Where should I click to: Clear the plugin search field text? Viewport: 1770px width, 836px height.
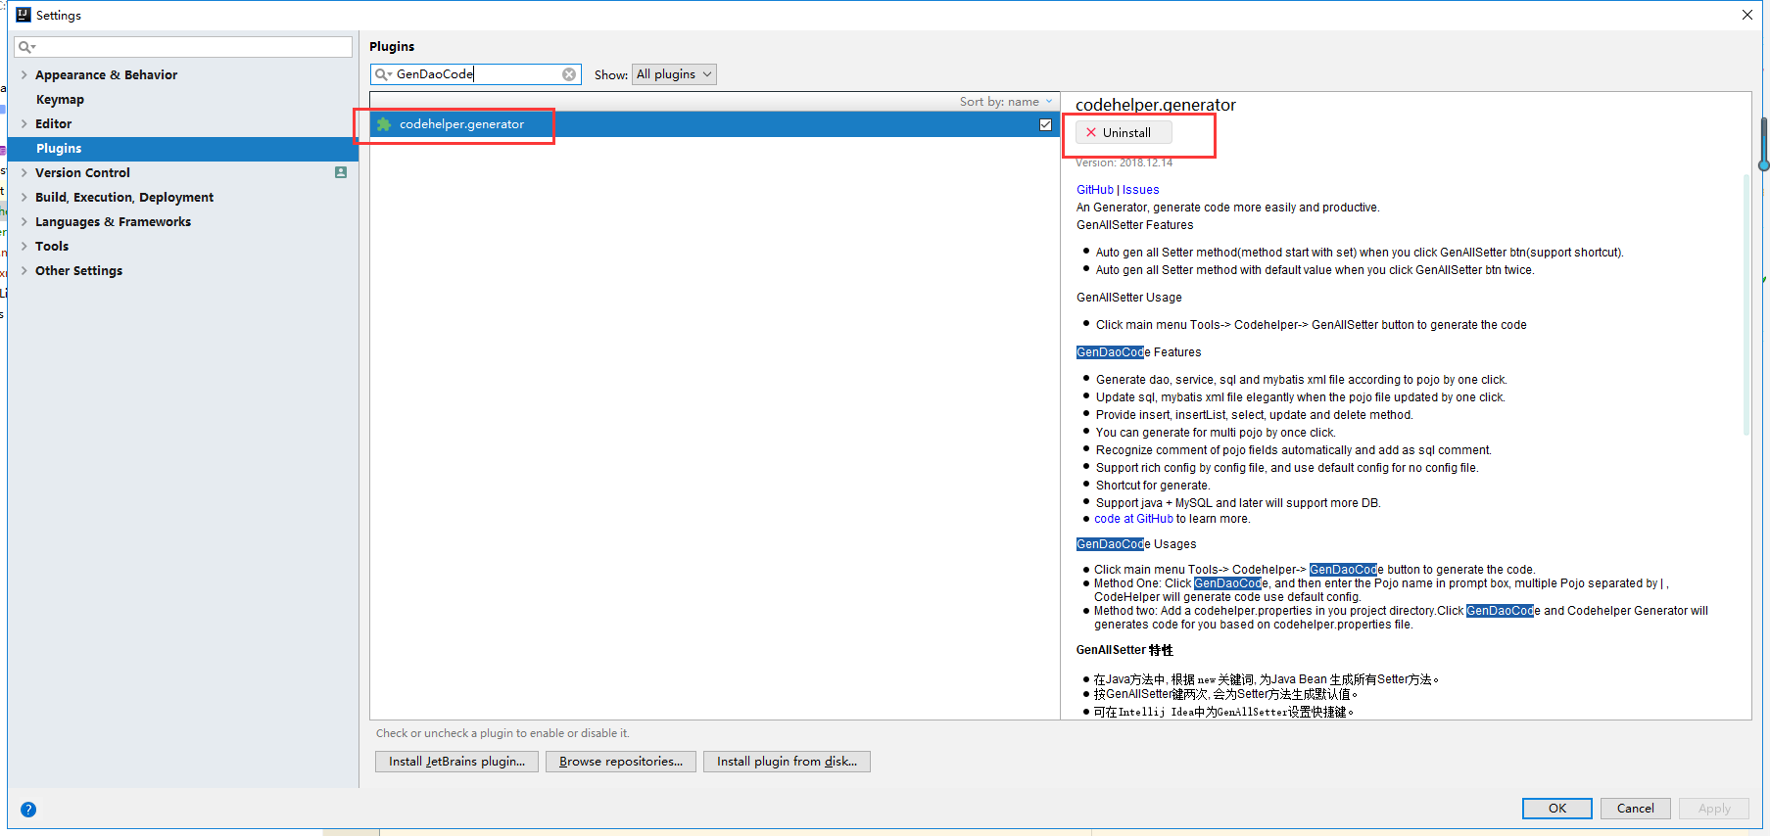(x=569, y=74)
